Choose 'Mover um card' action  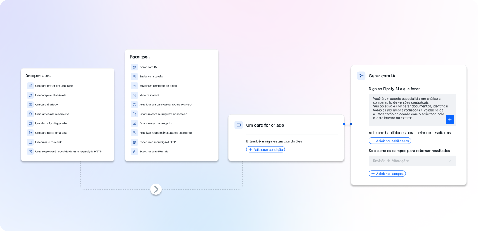click(149, 95)
